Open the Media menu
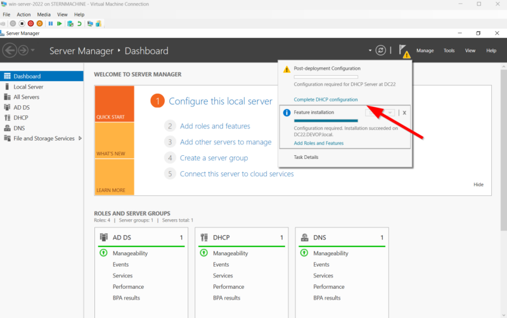This screenshot has height=318, width=507. tap(44, 15)
